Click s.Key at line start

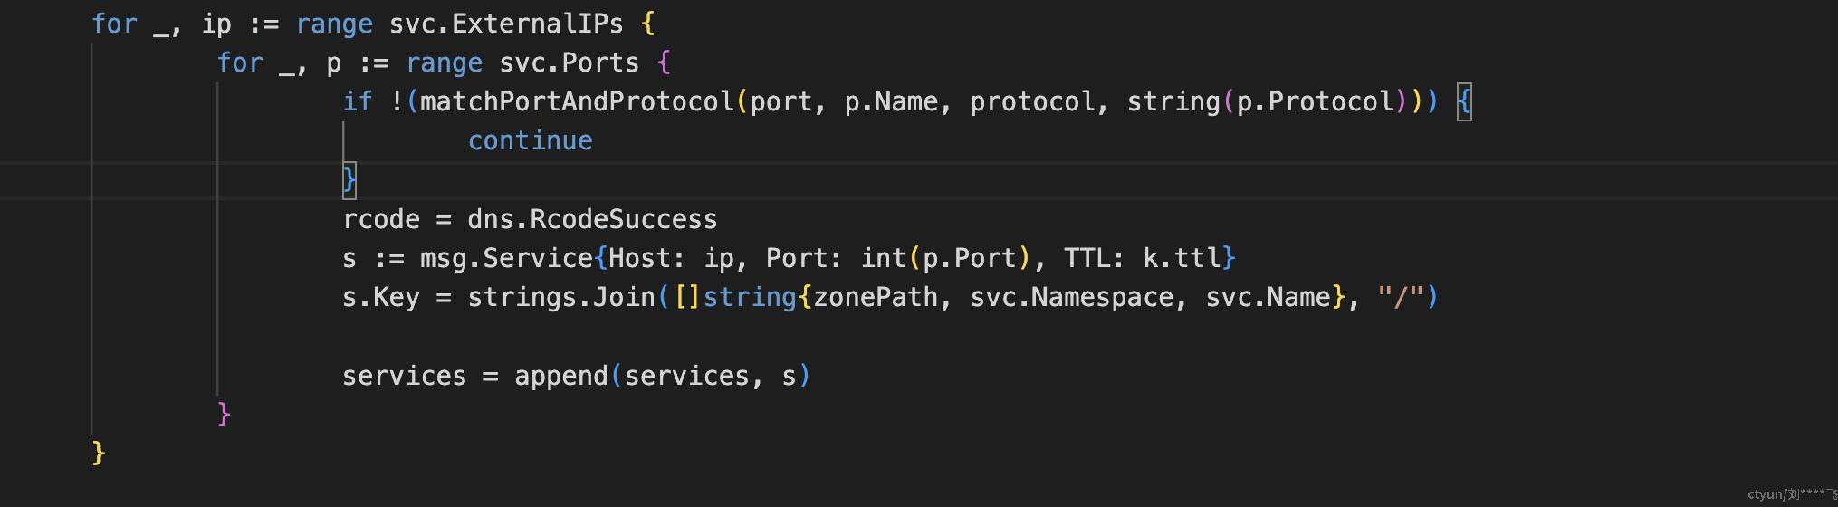tap(381, 297)
